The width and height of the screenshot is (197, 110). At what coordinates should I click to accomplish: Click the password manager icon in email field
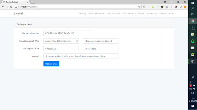click(77, 41)
